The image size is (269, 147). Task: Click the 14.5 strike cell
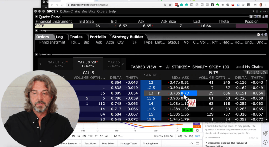151,109
